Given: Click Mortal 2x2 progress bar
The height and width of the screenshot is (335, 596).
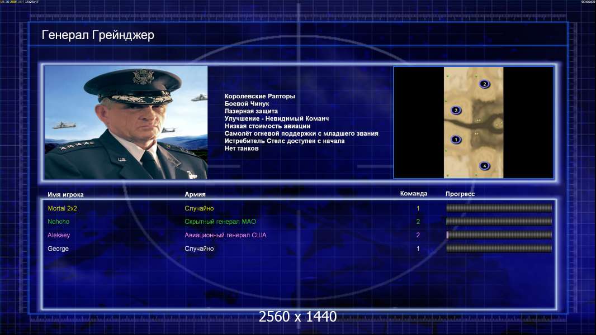Looking at the screenshot, I should (499, 208).
